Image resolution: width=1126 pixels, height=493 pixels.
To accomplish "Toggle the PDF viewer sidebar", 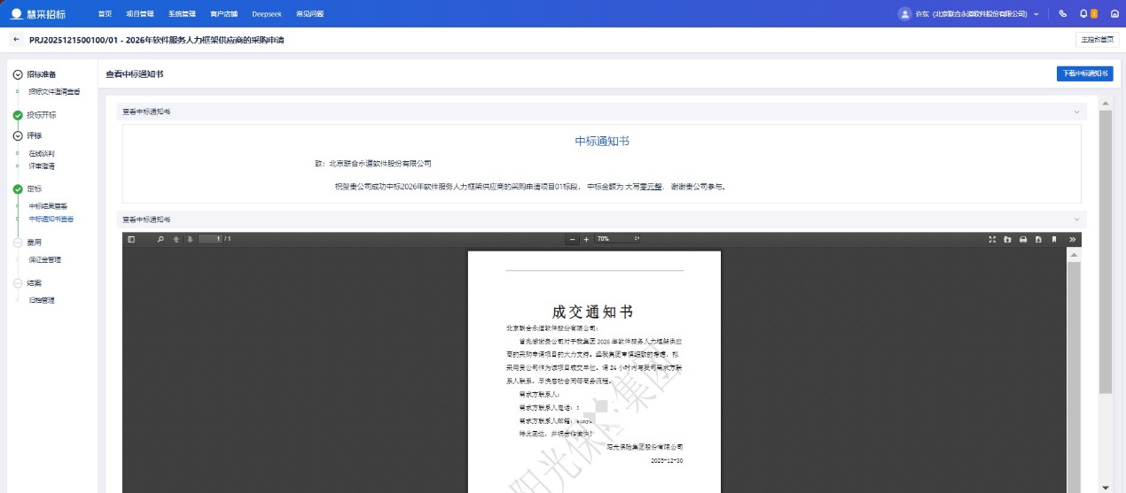I will 131,239.
